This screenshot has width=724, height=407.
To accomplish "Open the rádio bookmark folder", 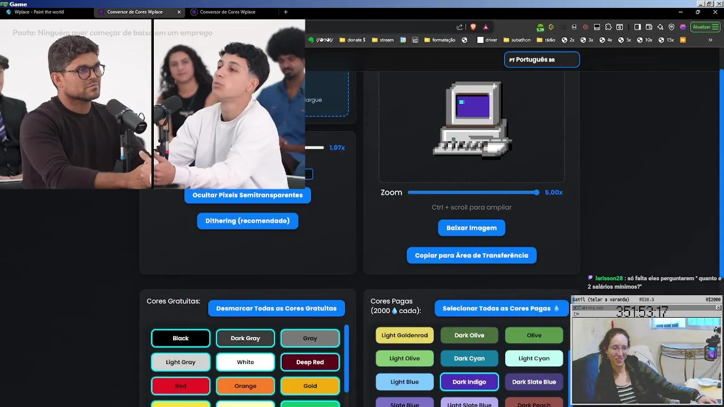I will point(546,40).
